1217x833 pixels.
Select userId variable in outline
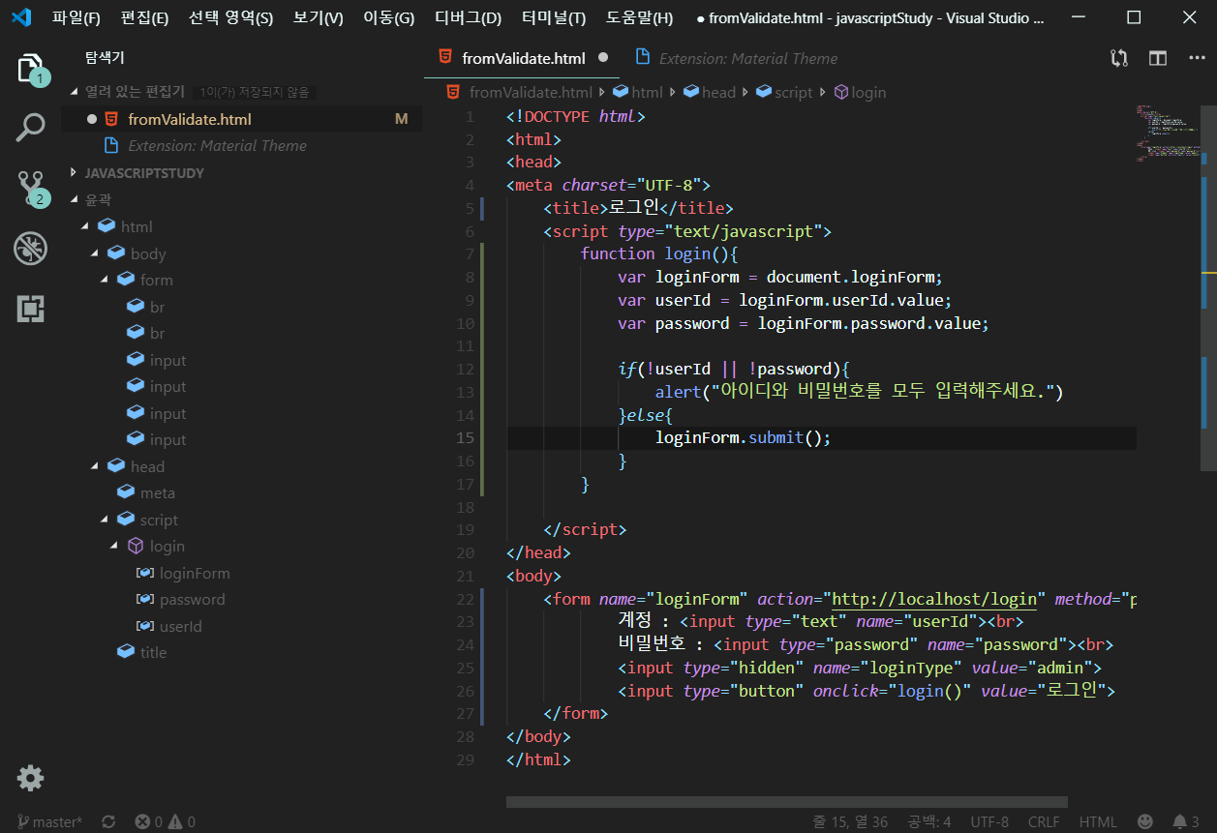[181, 627]
